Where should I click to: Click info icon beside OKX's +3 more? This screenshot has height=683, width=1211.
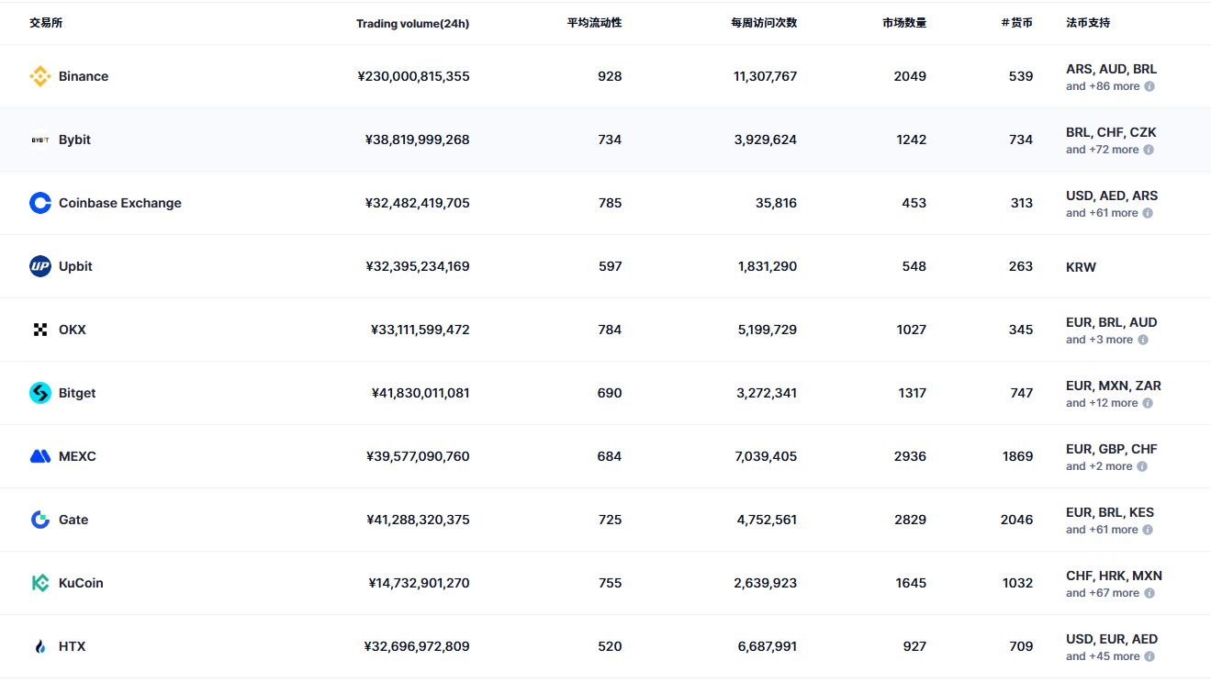coord(1143,340)
